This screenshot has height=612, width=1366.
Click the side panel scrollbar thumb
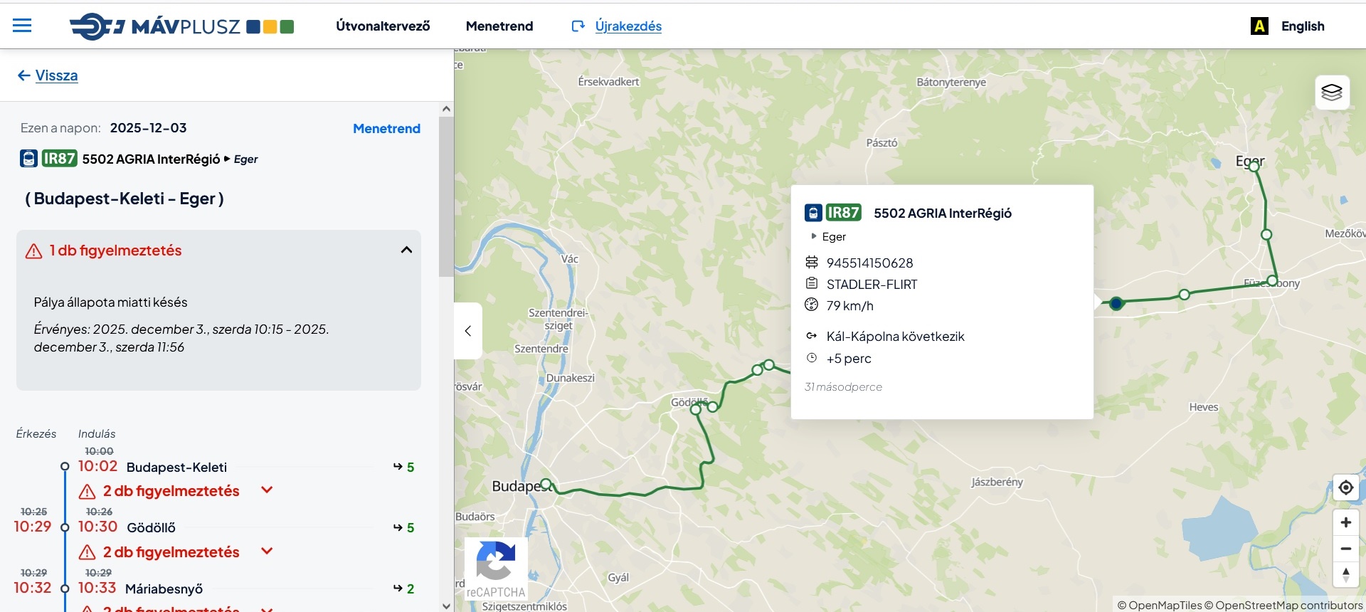click(446, 196)
